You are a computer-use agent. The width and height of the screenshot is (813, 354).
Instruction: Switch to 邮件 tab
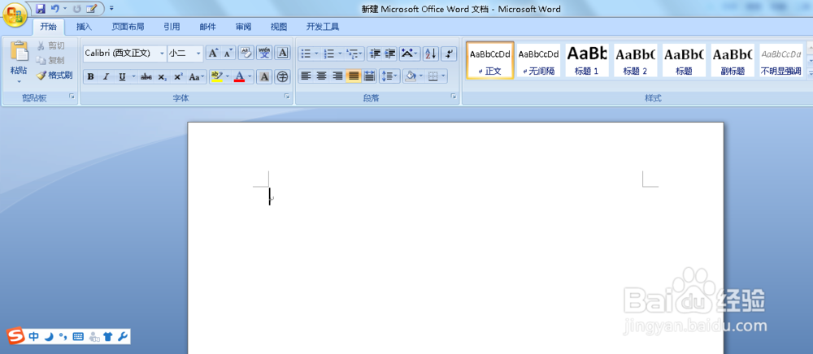pyautogui.click(x=208, y=27)
